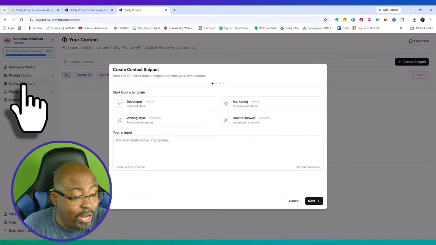Click the Writing style pen icon
Image resolution: width=436 pixels, height=245 pixels.
click(x=120, y=120)
